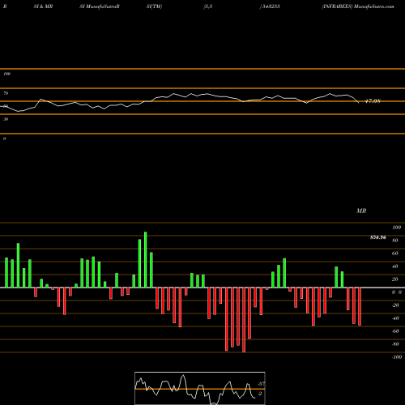Click the 'SI & MR' header text
This screenshot has height=405, width=405.
43,6
